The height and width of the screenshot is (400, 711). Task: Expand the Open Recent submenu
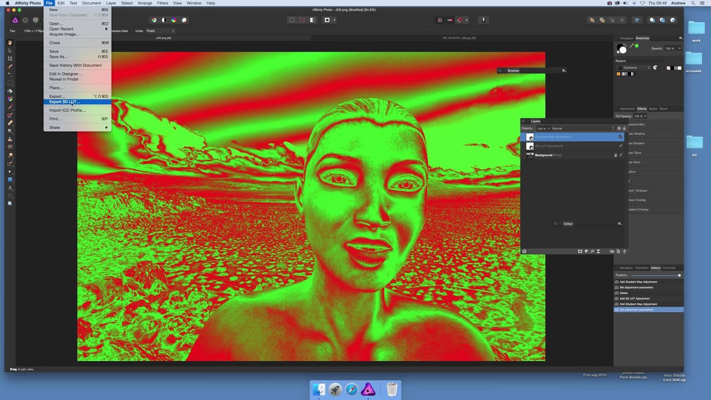click(x=77, y=29)
